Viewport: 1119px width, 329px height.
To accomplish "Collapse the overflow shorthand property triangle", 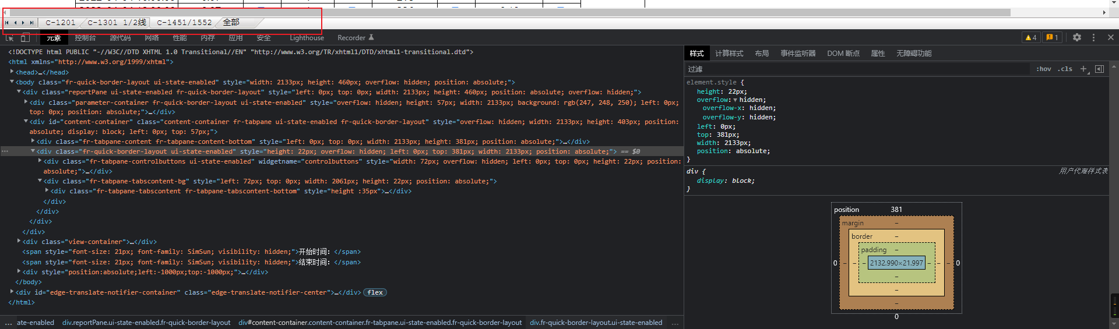I will pyautogui.click(x=735, y=100).
